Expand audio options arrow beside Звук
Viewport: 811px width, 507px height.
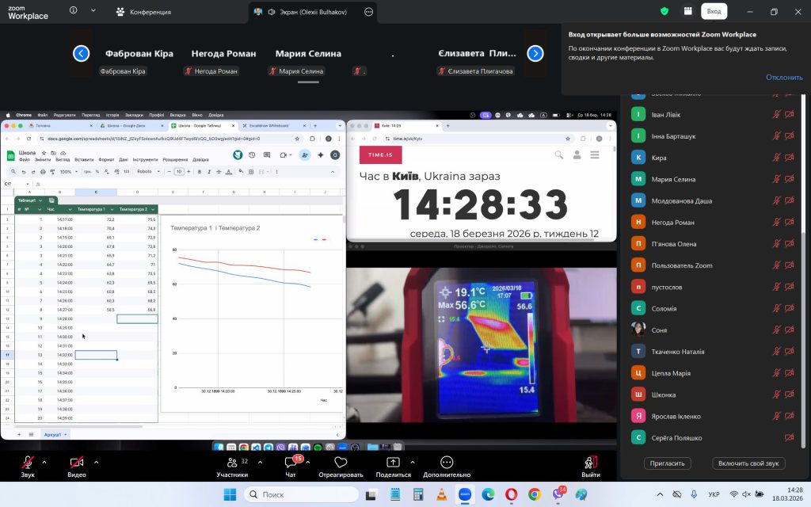44,461
